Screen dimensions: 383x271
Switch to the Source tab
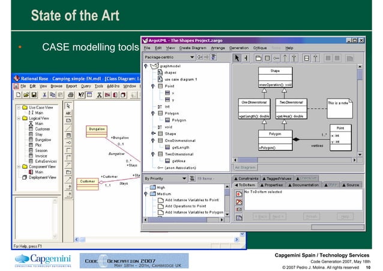coord(351,185)
